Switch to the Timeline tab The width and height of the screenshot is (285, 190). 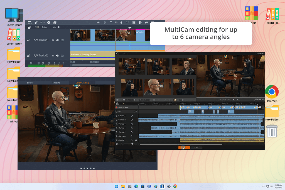(x=56, y=83)
